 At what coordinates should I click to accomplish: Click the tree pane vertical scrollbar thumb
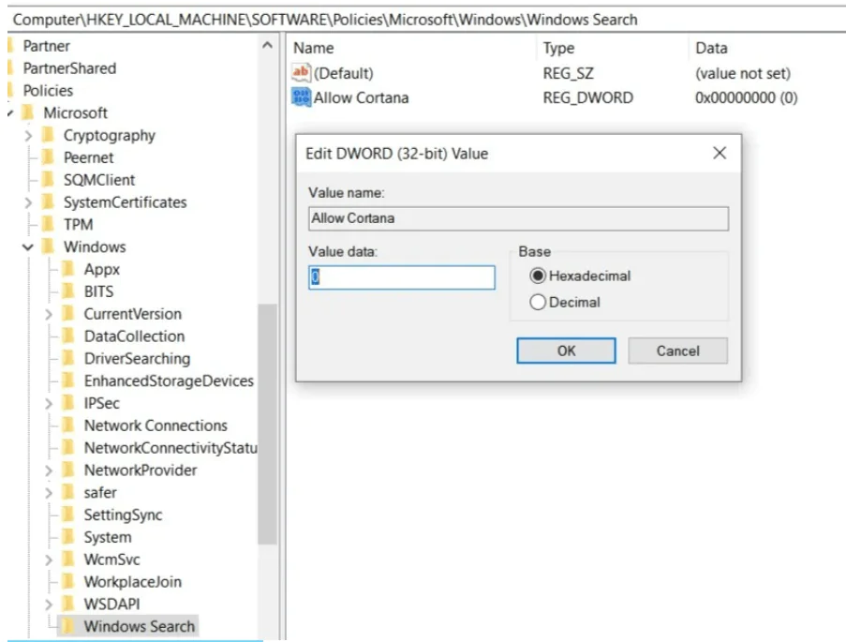267,425
